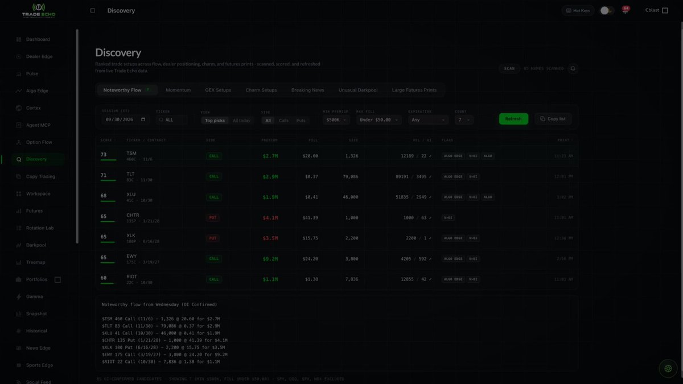Click the notification bell in the top bar
This screenshot has height=384, width=683.
click(625, 10)
